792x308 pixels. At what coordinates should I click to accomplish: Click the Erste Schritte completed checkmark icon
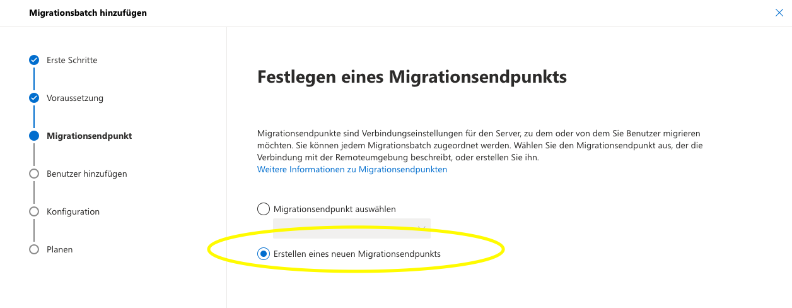pyautogui.click(x=34, y=60)
